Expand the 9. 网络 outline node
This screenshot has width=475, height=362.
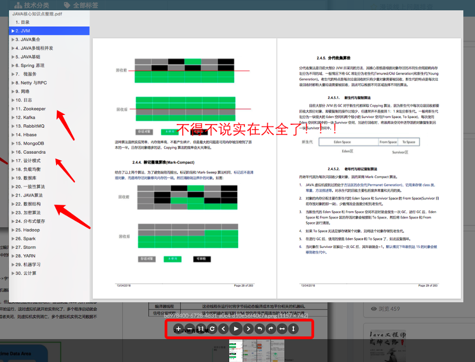13,91
